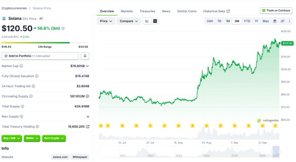Image resolution: width=296 pixels, height=162 pixels.
Task: Copy chart link with the chain icon
Action: [283, 21]
